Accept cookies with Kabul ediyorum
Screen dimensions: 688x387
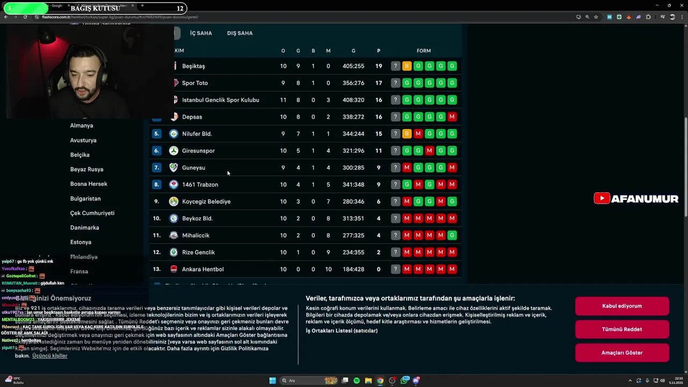(x=622, y=306)
